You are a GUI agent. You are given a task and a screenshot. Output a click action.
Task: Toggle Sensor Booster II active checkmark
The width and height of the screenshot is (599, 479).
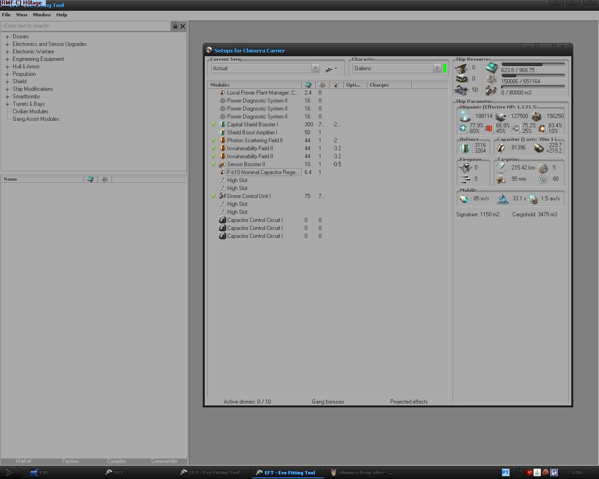[x=214, y=164]
